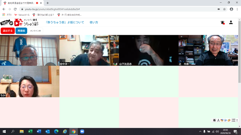241x135 pixels.
Task: Open Chrome profile avatar icon
Action: 231,9
